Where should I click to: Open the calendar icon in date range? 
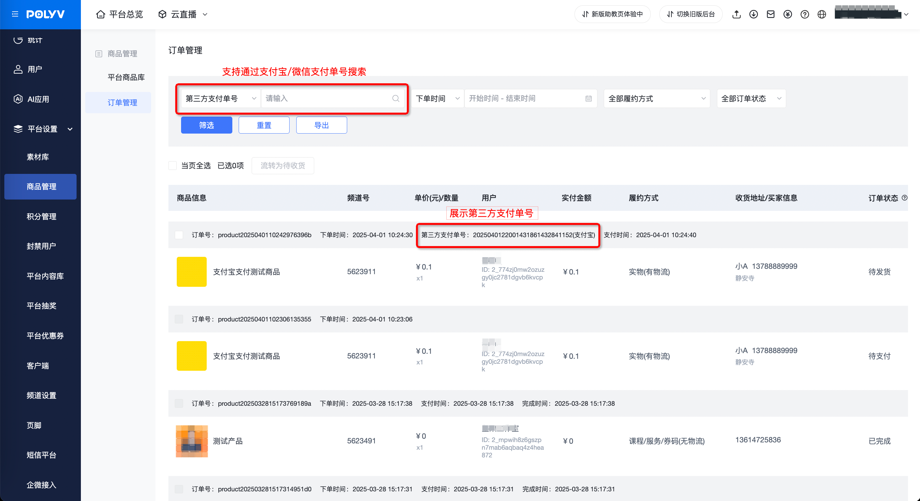tap(588, 98)
